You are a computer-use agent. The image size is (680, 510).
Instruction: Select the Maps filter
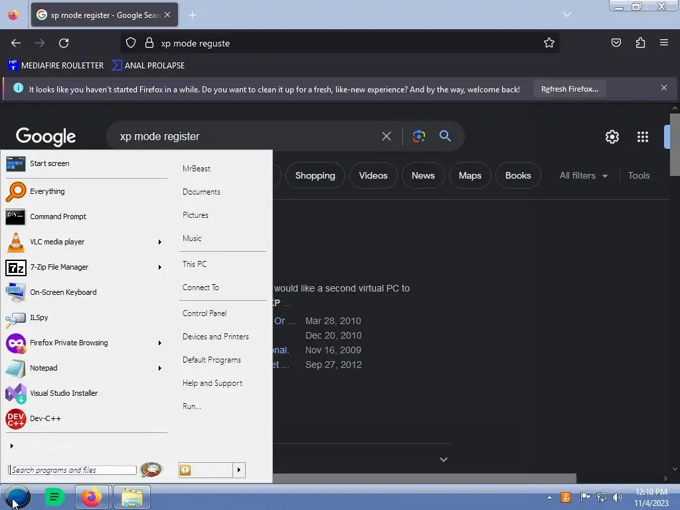pos(469,175)
